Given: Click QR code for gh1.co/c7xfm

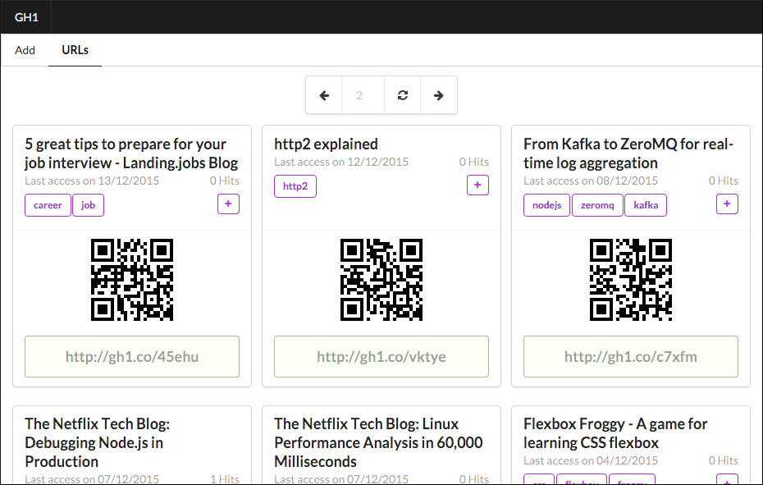Looking at the screenshot, I should (x=631, y=280).
